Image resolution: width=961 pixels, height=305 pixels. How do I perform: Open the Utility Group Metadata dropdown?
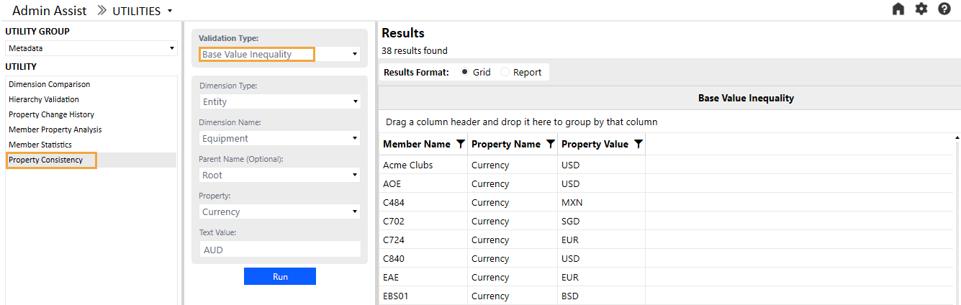pyautogui.click(x=91, y=48)
